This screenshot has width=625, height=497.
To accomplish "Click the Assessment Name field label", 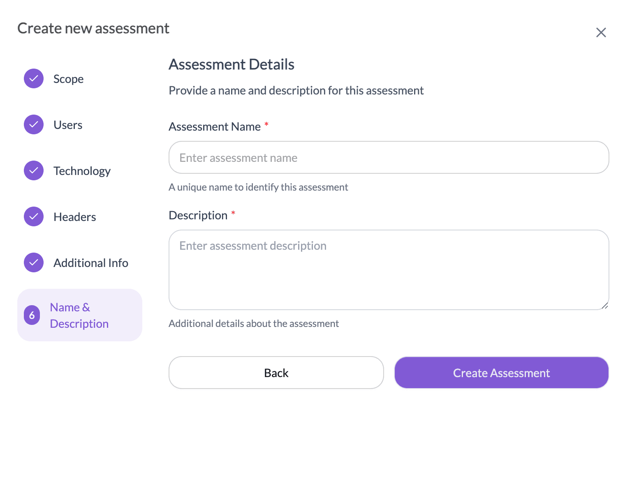I will point(215,127).
